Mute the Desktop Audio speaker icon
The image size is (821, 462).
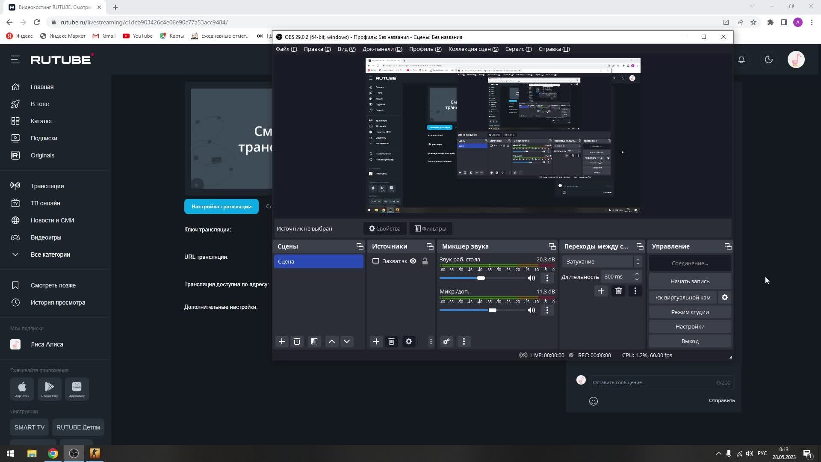tap(532, 278)
